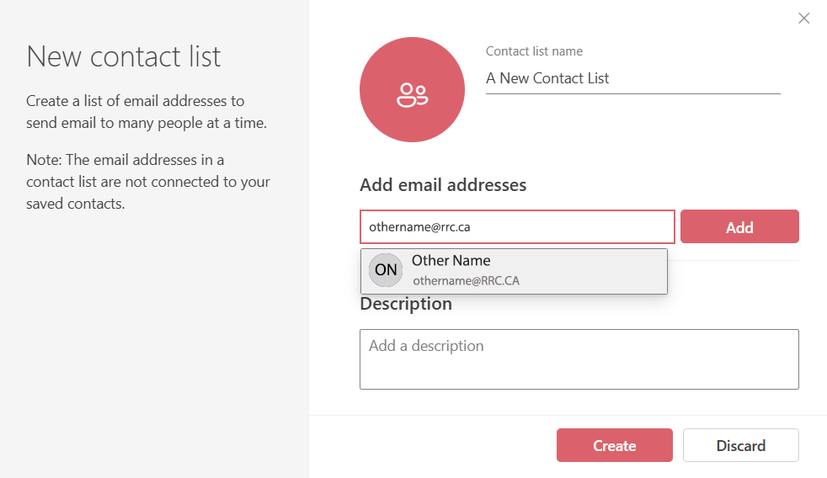Click the Add a description text box
Viewport: 827px width, 478px height.
pos(579,359)
